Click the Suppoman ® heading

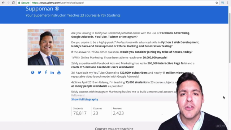(43, 9)
